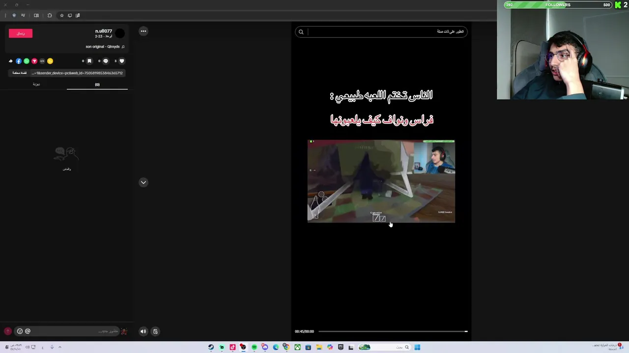Open the black profile avatar of n.ull077
Viewport: 629px width, 353px height.
120,33
